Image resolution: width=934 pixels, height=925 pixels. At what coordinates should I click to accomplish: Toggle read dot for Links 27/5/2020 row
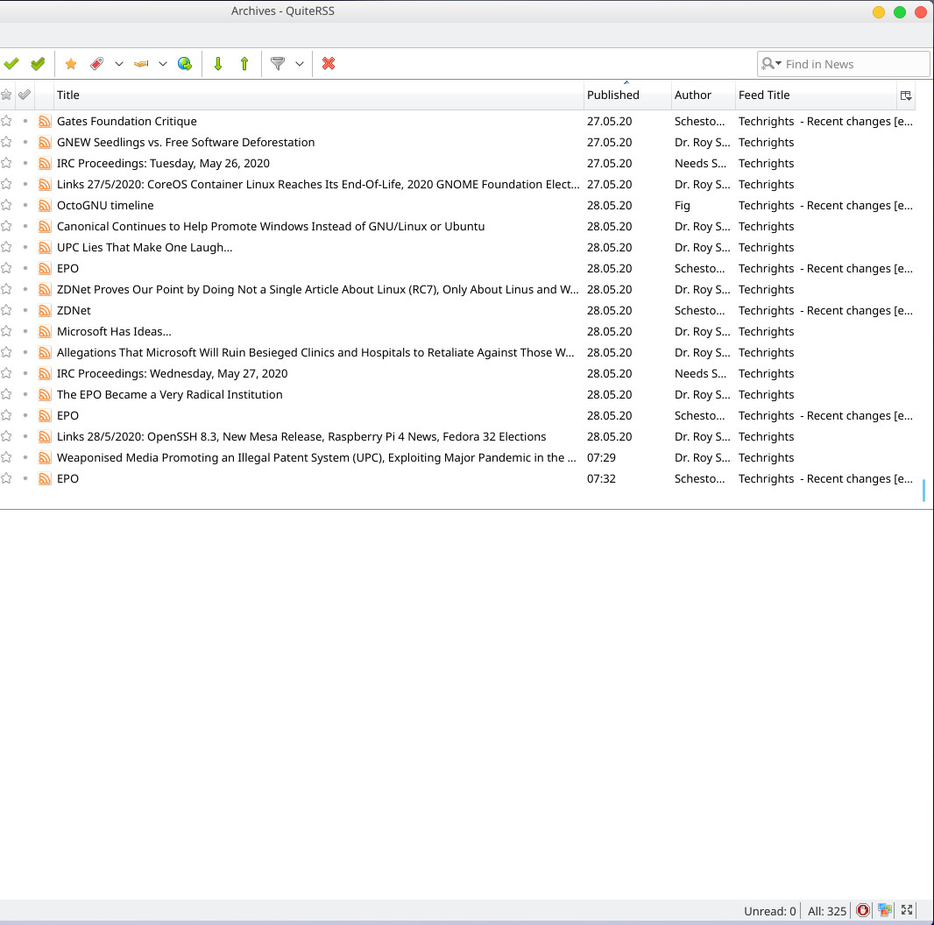[x=25, y=184]
